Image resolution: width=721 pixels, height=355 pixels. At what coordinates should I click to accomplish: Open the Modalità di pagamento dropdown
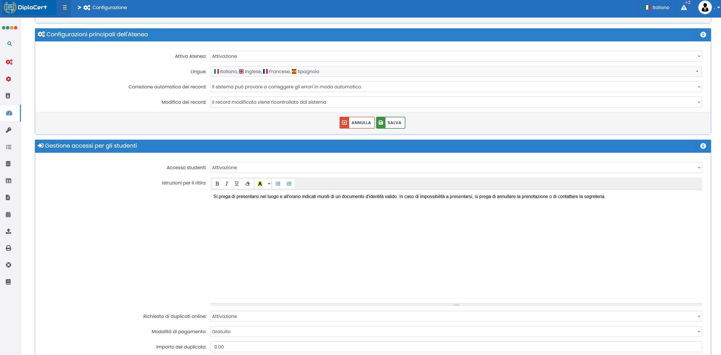point(456,331)
